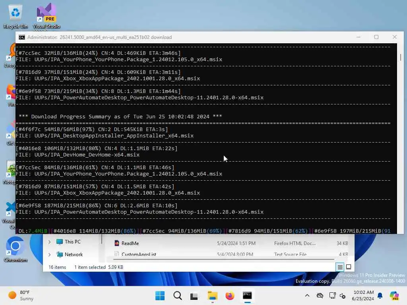Open the Chromium desktop shortcut

[16, 249]
